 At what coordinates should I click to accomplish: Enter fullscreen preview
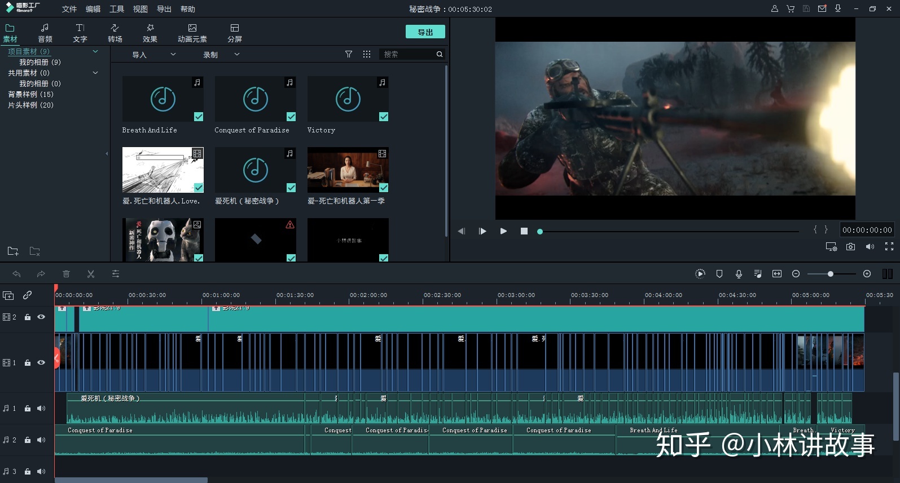[x=889, y=246]
